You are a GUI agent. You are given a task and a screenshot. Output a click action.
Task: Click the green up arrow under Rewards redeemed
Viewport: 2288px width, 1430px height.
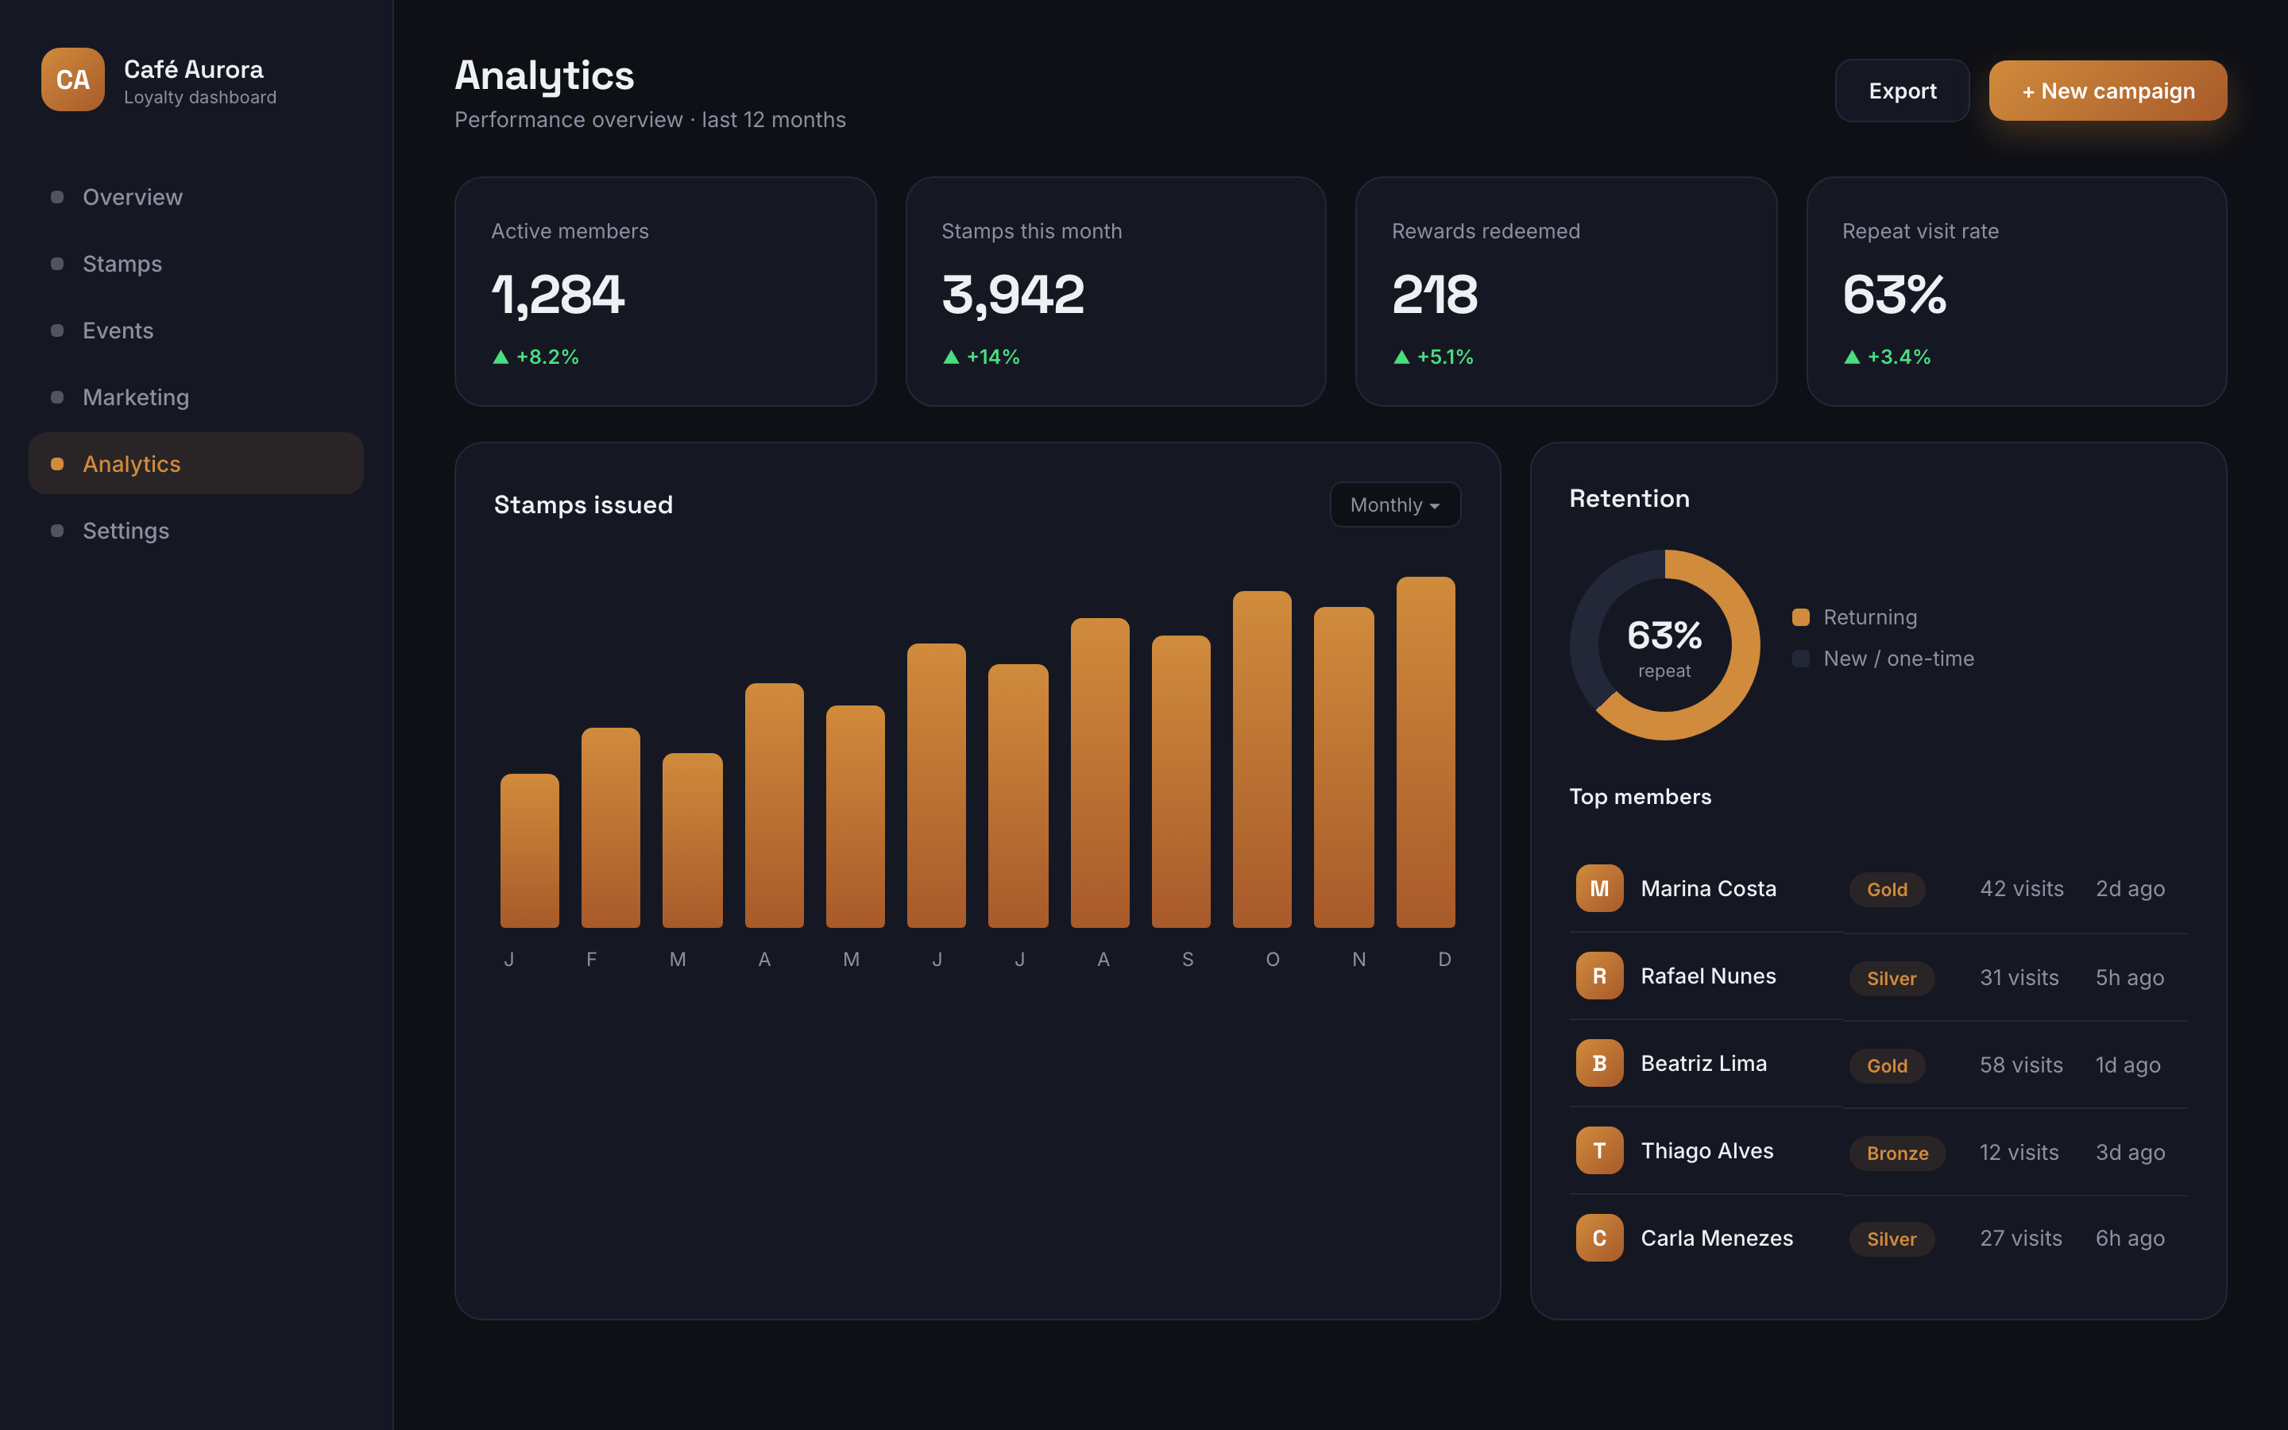click(1402, 357)
